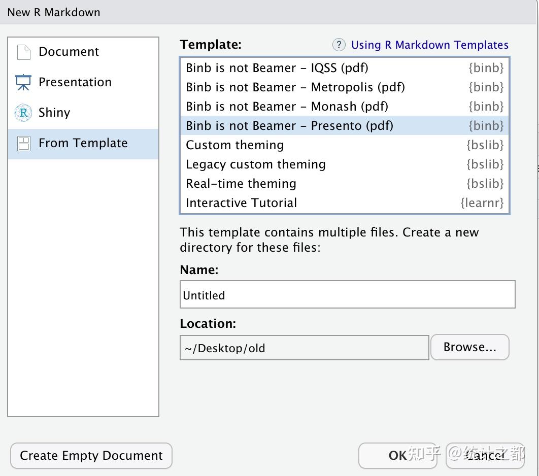The width and height of the screenshot is (539, 476).
Task: Select Interactive Tutorial learnr template
Action: click(241, 203)
